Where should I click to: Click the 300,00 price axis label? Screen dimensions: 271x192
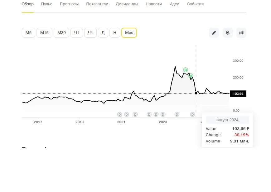point(238,61)
